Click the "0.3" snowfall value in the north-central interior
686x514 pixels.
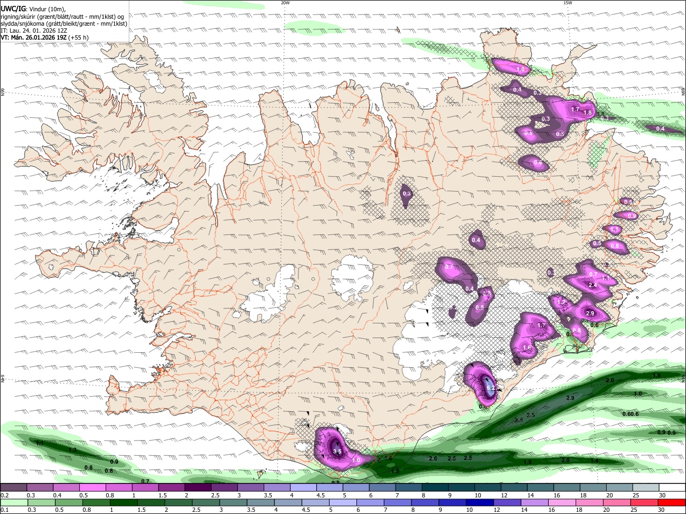tap(406, 194)
